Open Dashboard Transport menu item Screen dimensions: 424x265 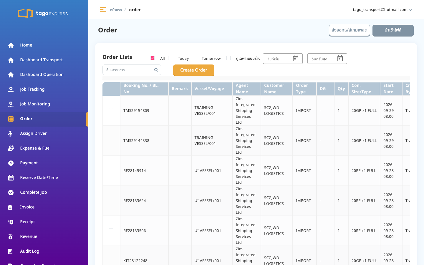click(x=44, y=60)
